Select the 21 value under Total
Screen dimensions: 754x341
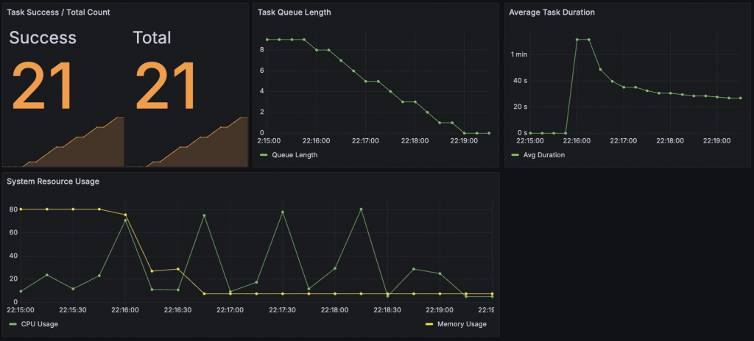166,86
